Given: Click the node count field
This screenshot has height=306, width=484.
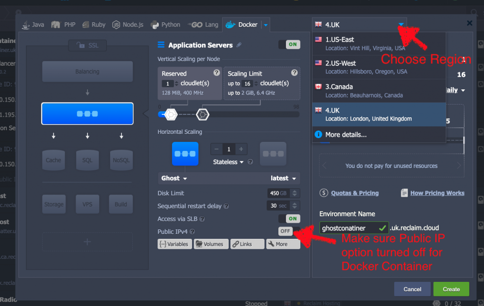Looking at the screenshot, I should pos(229,149).
